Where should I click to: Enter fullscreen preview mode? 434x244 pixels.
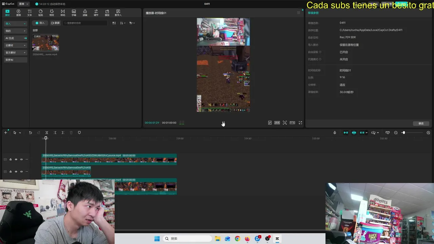click(300, 123)
